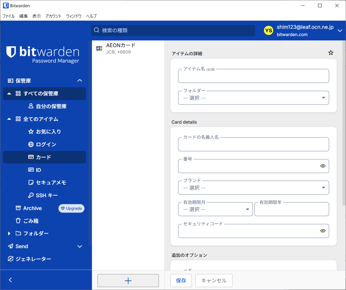Click the キャンセル button
Image resolution: width=346 pixels, height=290 pixels.
pos(214,280)
